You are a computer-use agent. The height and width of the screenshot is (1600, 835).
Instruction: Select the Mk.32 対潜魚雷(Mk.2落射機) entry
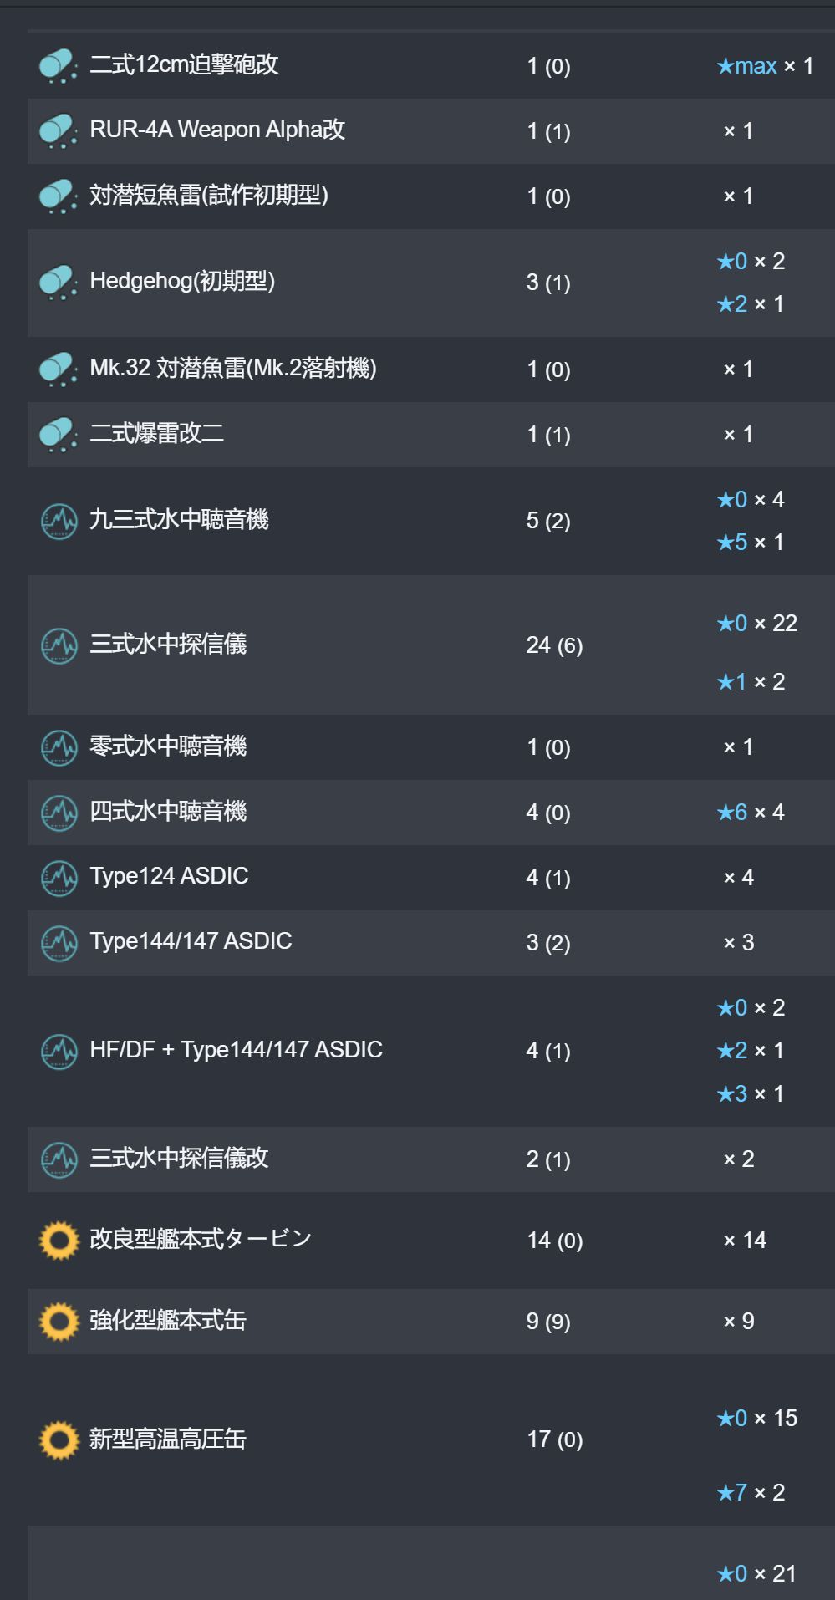233,368
